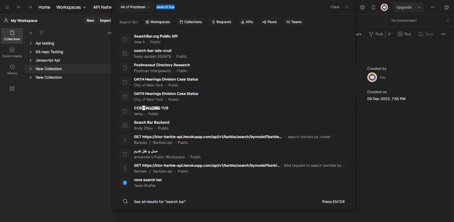Go forward with the right arrow
454x222 pixels.
(30, 7)
